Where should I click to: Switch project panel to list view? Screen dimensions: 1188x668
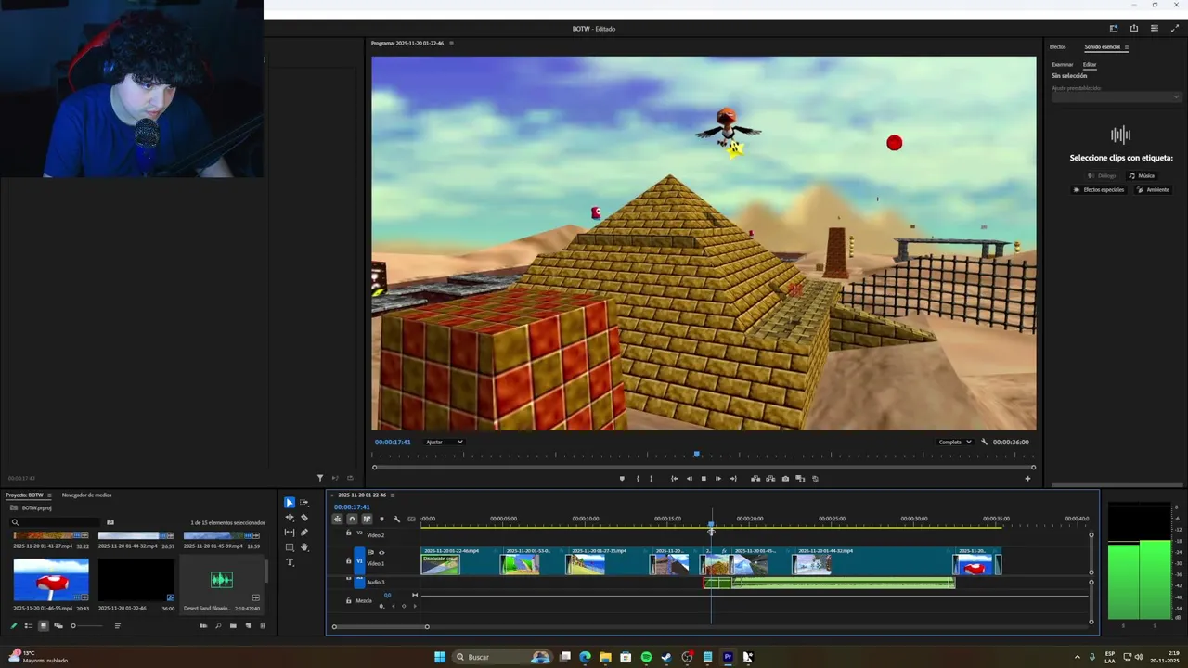28,626
